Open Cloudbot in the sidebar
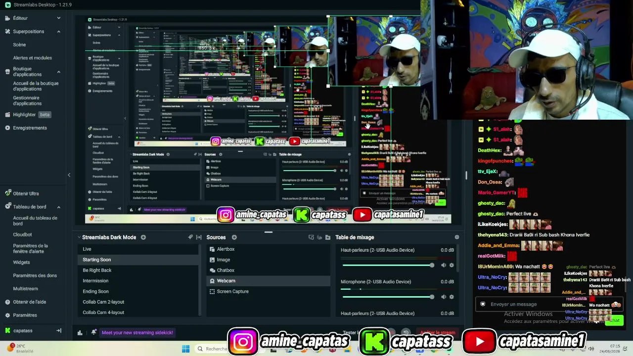Viewport: 633px width, 356px height. [22, 235]
